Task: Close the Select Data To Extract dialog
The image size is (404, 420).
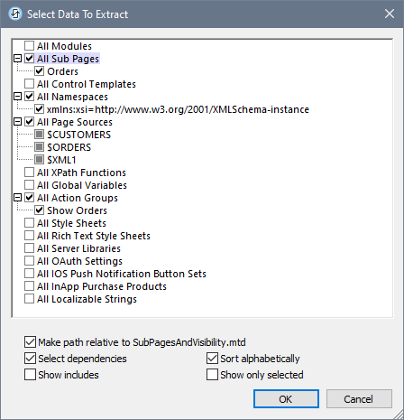Action: pyautogui.click(x=390, y=14)
